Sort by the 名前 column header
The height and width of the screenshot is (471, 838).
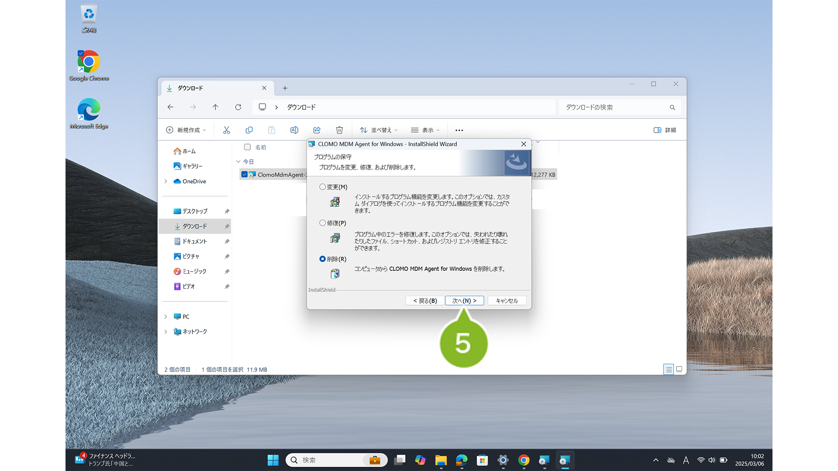261,147
